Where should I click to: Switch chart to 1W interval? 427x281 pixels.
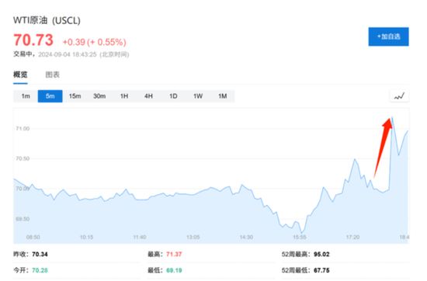198,96
